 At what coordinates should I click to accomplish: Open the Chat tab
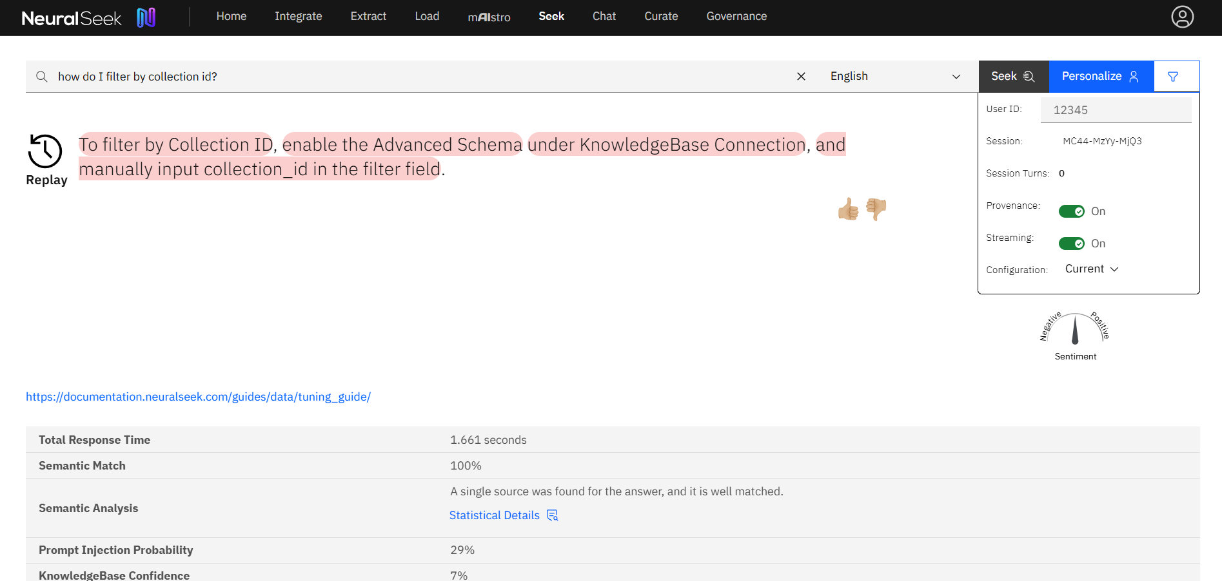[x=604, y=17]
